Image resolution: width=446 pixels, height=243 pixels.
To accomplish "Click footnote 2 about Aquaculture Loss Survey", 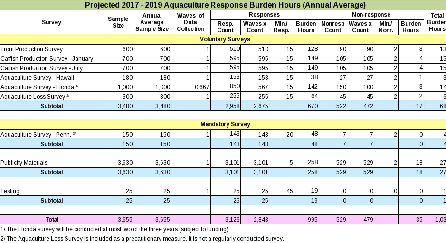I will 142,239.
